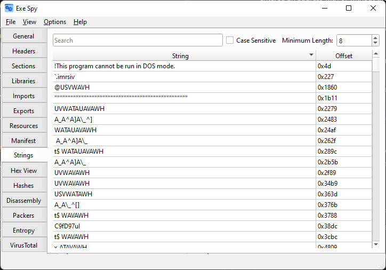Switch to the Packers tab
Viewport: 386px width, 270px height.
tap(24, 216)
